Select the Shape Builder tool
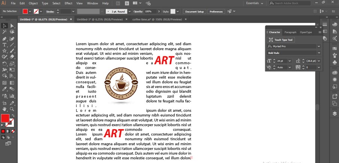339x163 pixels. pyautogui.click(x=4, y=76)
